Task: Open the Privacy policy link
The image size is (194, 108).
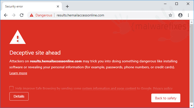Action: [x=163, y=88]
